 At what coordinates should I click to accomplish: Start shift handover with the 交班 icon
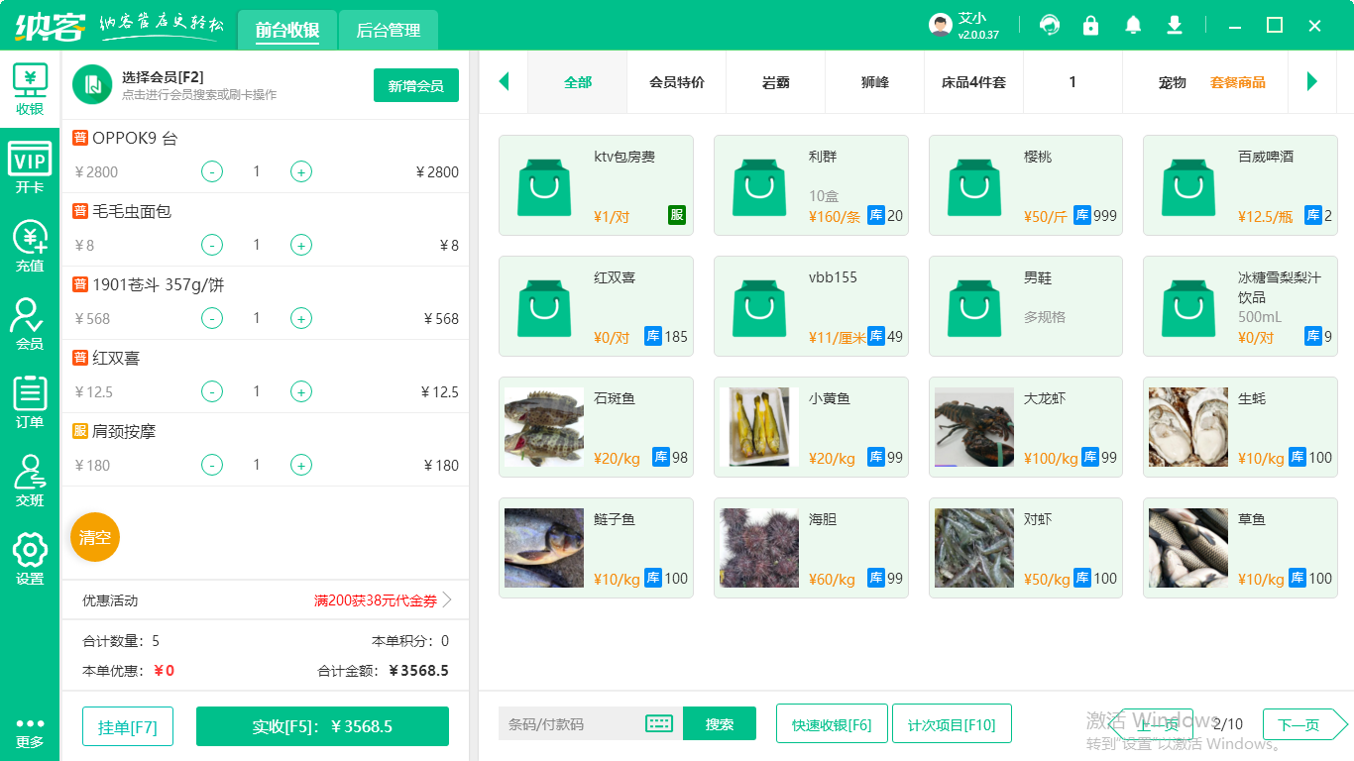(29, 476)
